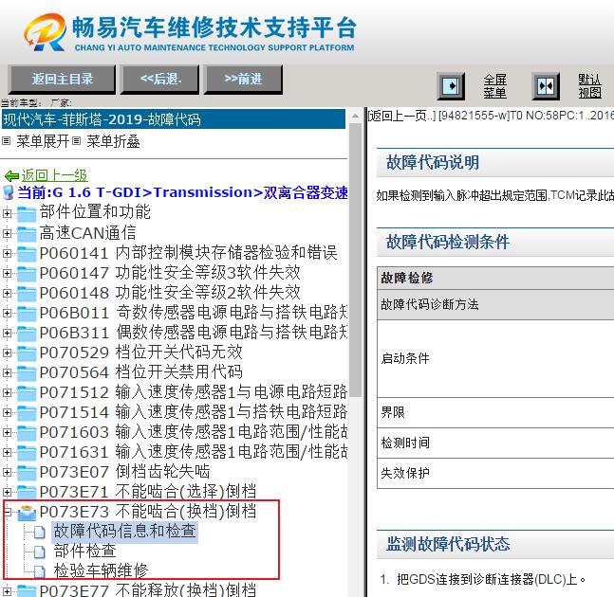Screen dimensions: 614x597
Task: Click folder icon beside P060147
Action: point(27,274)
